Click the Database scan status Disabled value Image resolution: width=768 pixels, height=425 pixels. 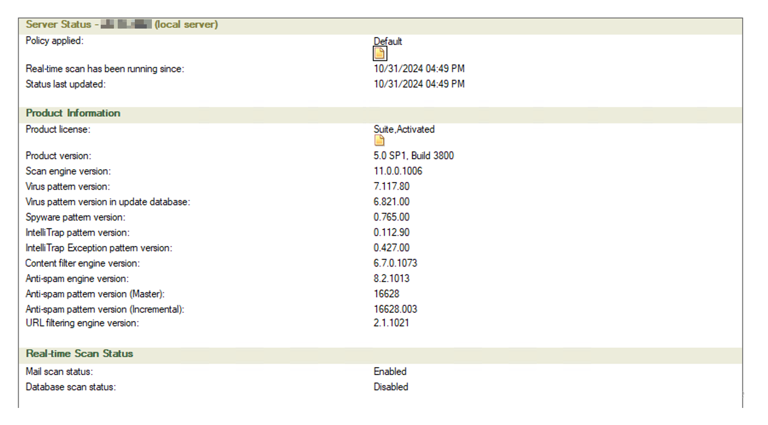click(x=391, y=387)
